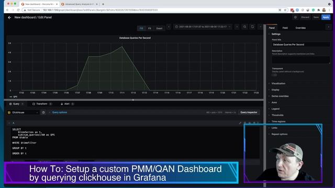335x188 pixels.
Task: Click the green circle extension icon
Action: pyautogui.click(x=313, y=10)
